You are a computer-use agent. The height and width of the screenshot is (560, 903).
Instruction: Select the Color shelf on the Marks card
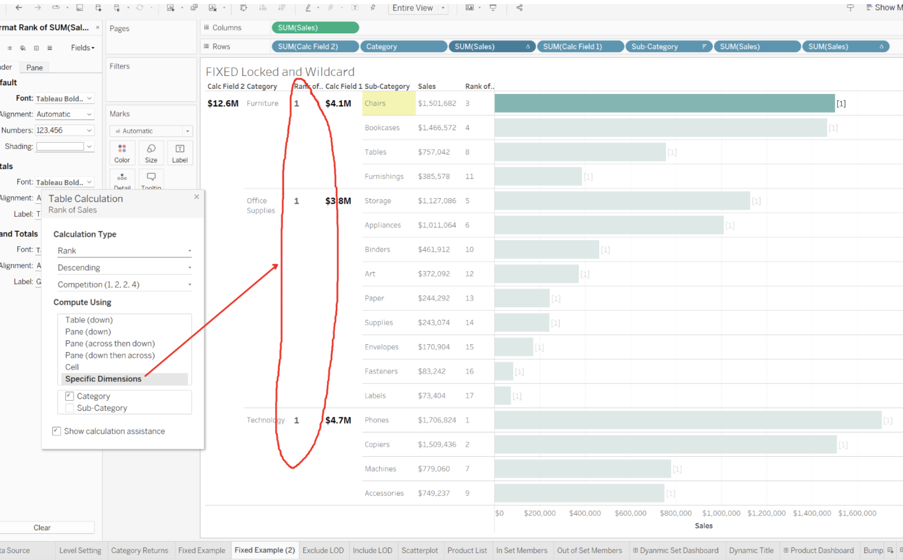(x=122, y=152)
